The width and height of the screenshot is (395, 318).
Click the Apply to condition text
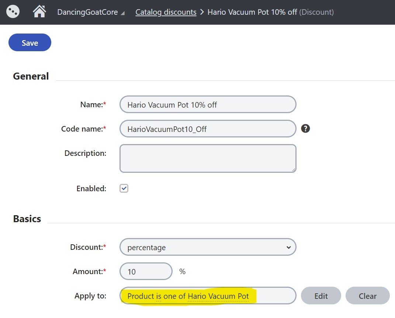188,296
